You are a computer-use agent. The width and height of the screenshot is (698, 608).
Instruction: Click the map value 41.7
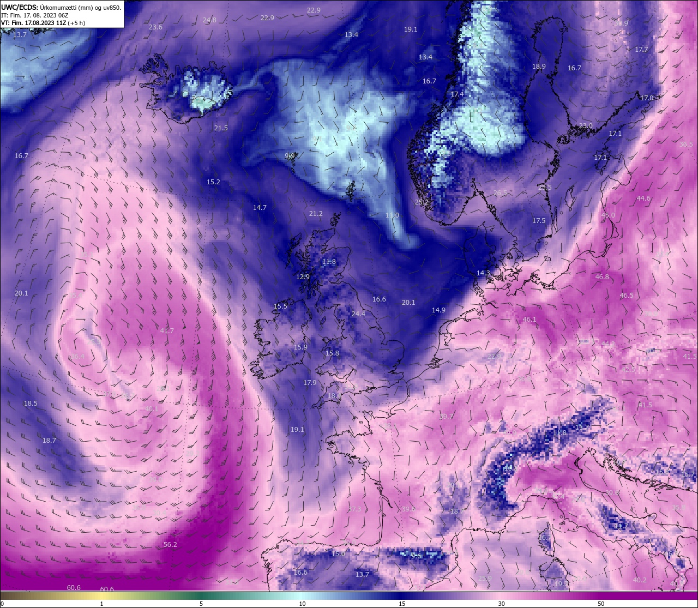click(x=167, y=331)
